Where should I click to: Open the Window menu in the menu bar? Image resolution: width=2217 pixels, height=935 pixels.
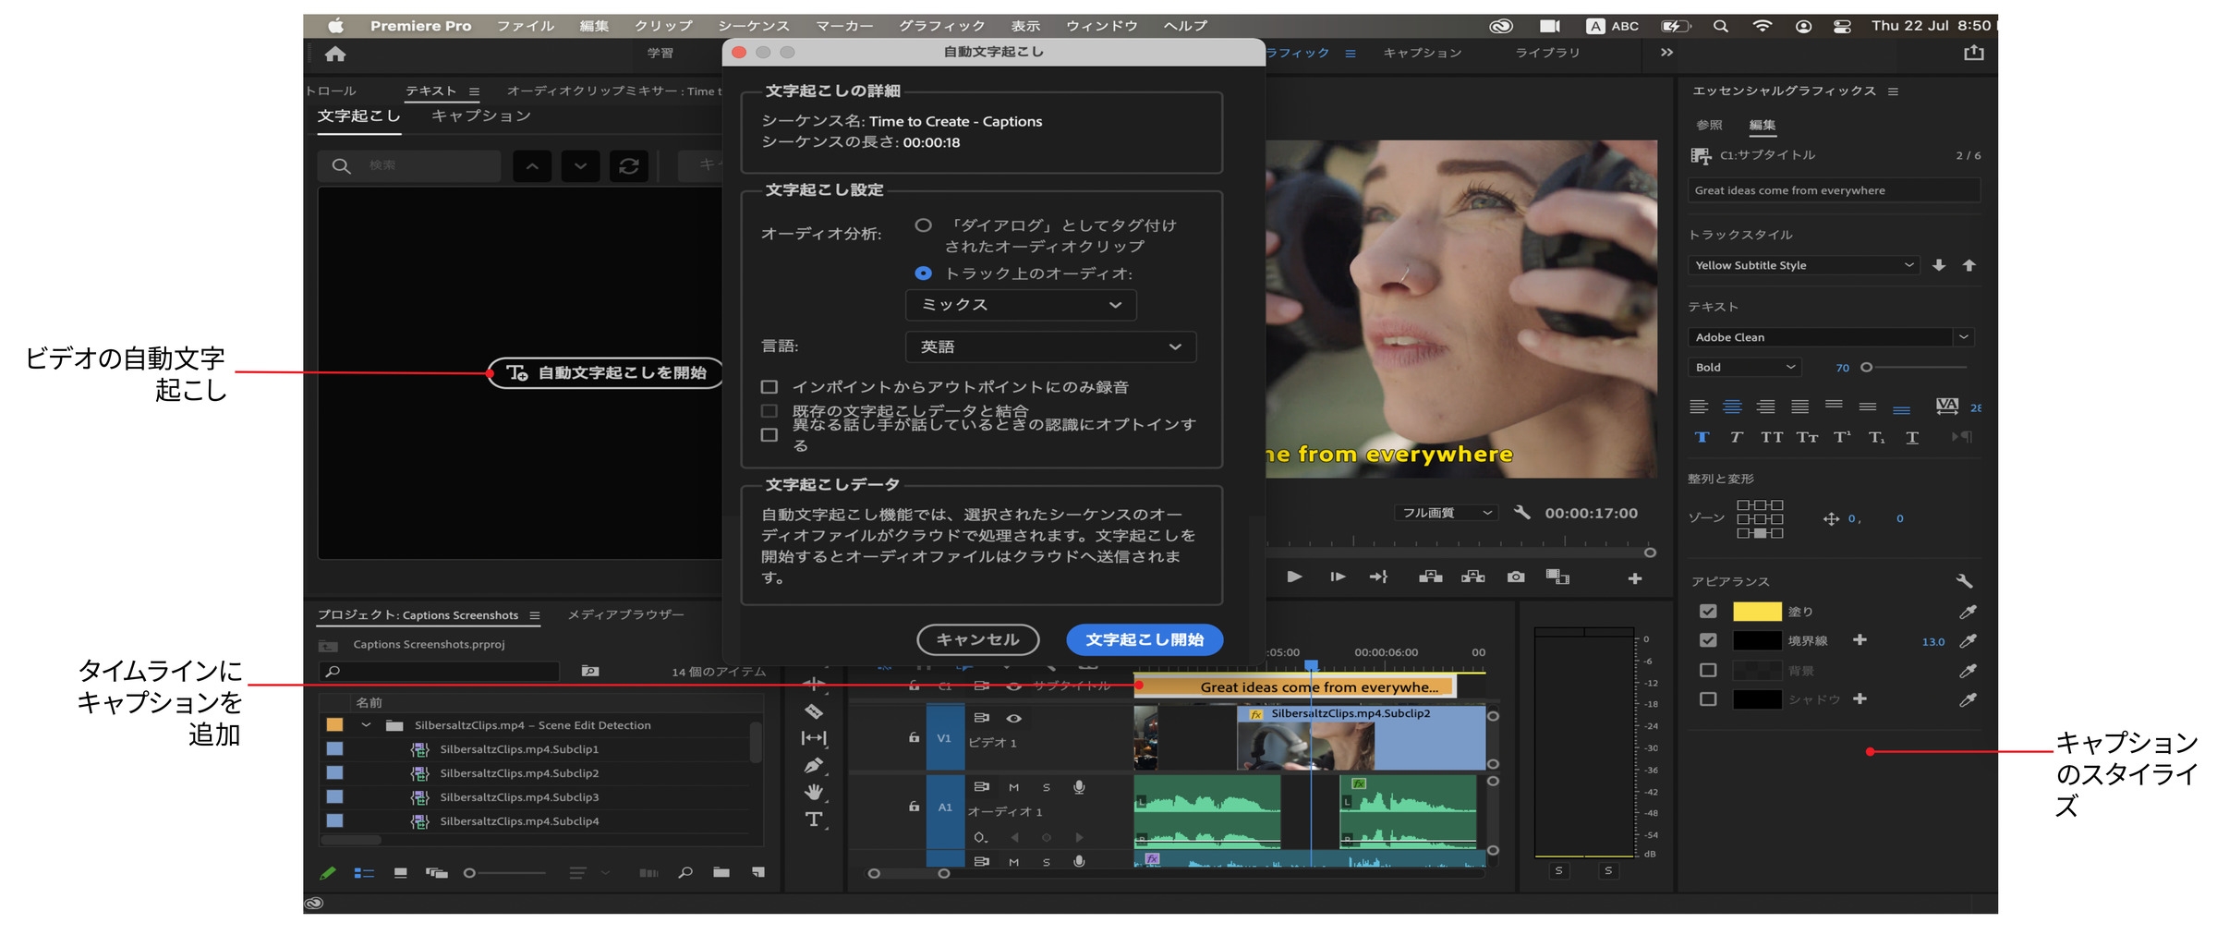tap(1102, 26)
